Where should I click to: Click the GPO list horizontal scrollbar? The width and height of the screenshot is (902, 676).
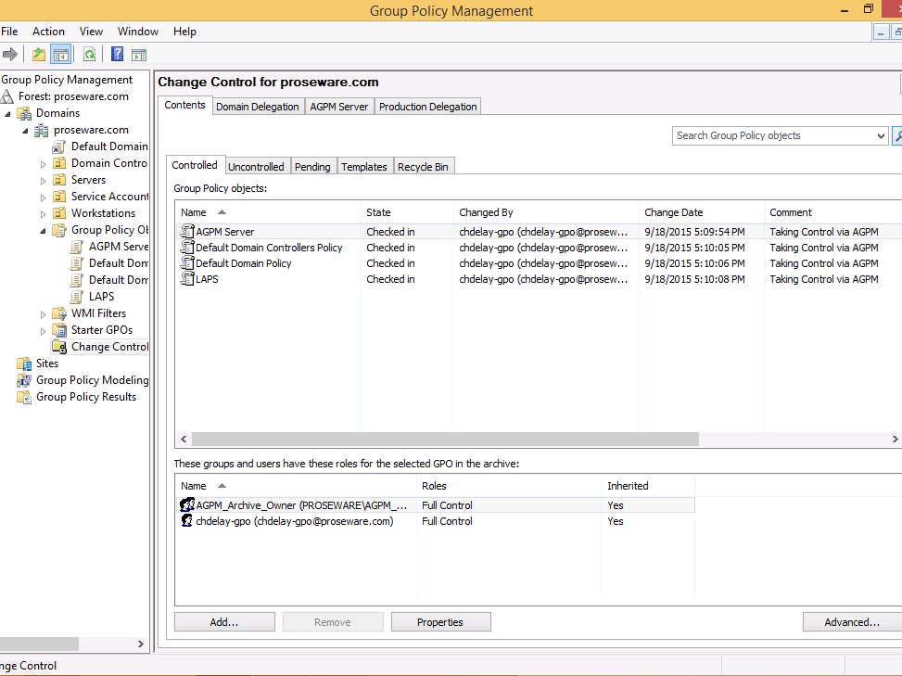[x=445, y=439]
